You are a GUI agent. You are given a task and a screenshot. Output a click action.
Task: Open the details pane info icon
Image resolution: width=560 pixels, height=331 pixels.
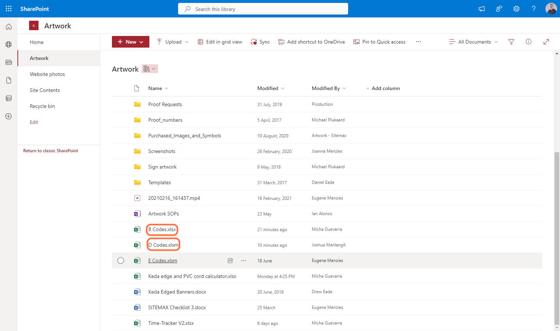click(x=529, y=42)
